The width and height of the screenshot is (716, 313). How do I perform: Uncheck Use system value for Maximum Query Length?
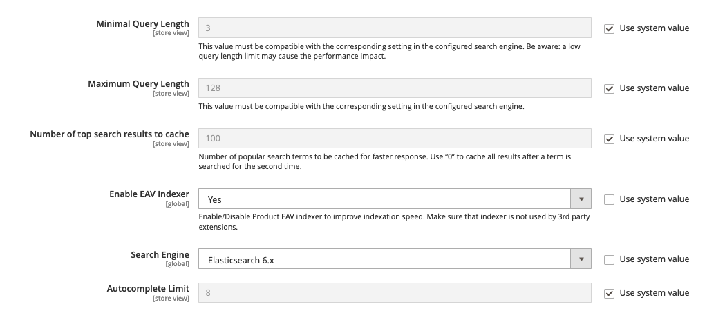pyautogui.click(x=609, y=89)
